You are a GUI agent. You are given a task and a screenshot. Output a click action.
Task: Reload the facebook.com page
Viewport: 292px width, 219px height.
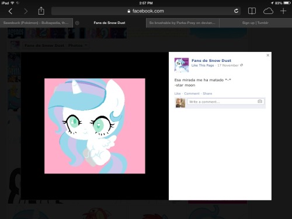tap(236, 11)
